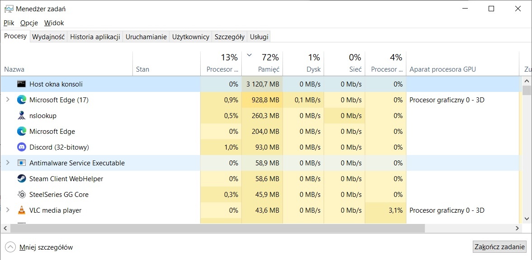Switch to the Wydajność tab
Image resolution: width=532 pixels, height=260 pixels.
(x=48, y=37)
